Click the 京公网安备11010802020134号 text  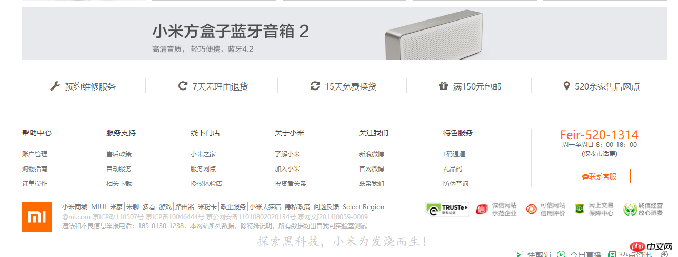[x=251, y=216]
